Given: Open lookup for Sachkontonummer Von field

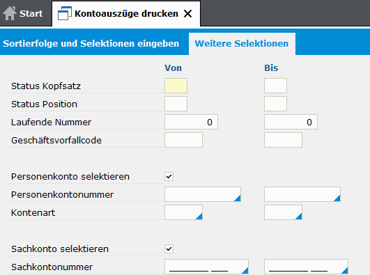Looking at the screenshot, I should point(245,271).
